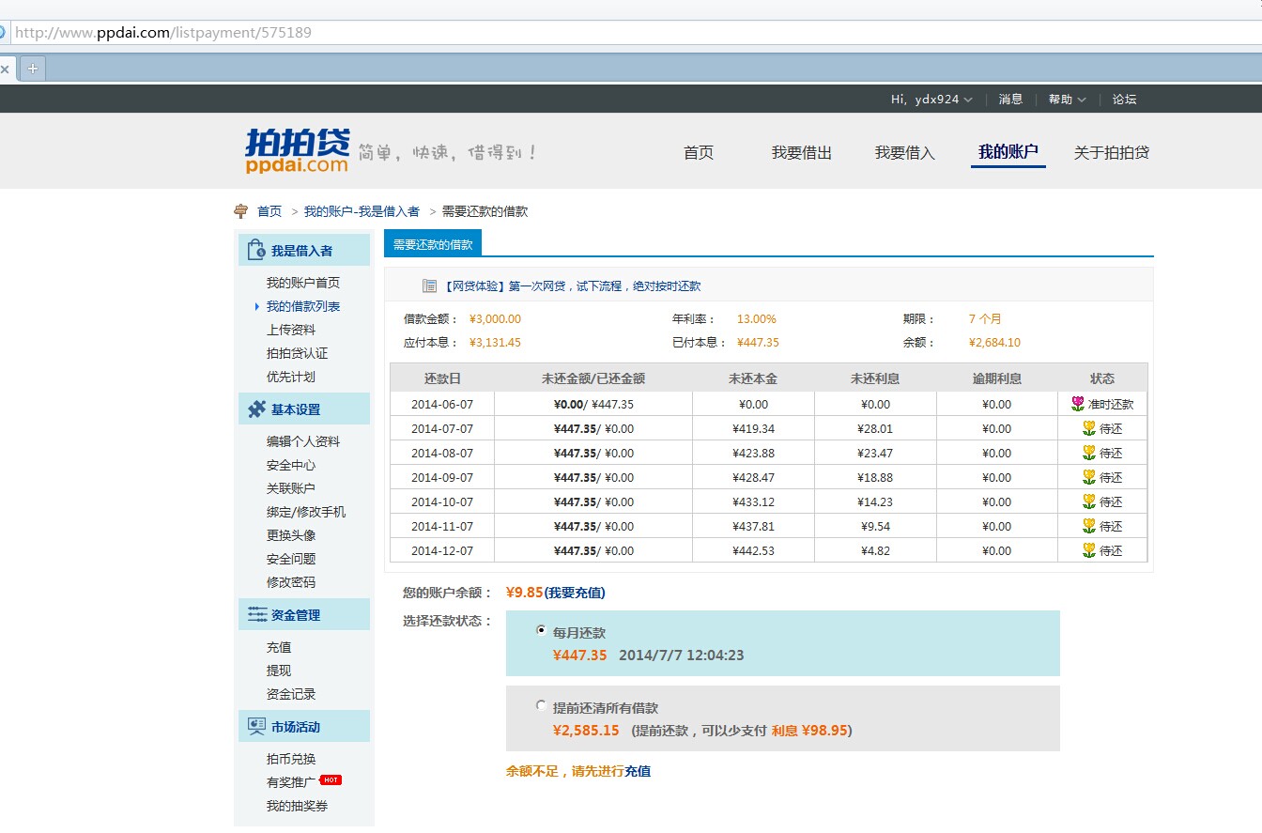This screenshot has width=1262, height=833.
Task: Select the 每月还款 radio button
Action: (x=541, y=630)
